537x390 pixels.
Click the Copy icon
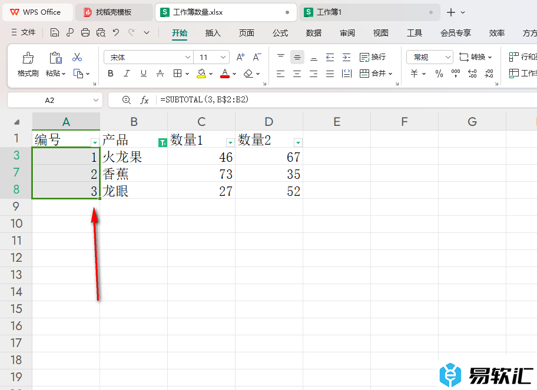78,74
